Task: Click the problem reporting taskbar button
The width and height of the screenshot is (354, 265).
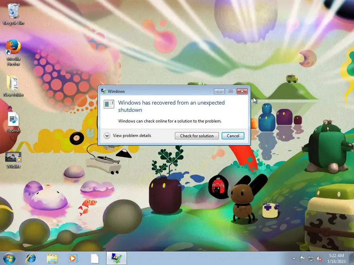Action: pyautogui.click(x=116, y=258)
